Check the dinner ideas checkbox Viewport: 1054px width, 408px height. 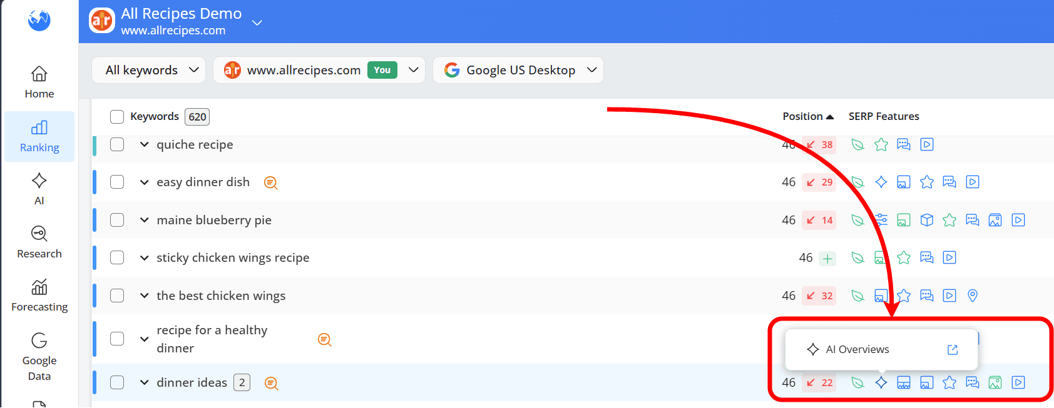[117, 382]
